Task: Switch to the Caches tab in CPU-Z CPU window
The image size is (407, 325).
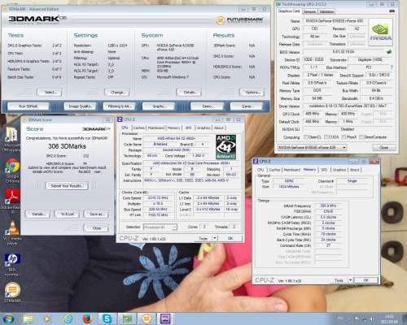Action: (139, 128)
